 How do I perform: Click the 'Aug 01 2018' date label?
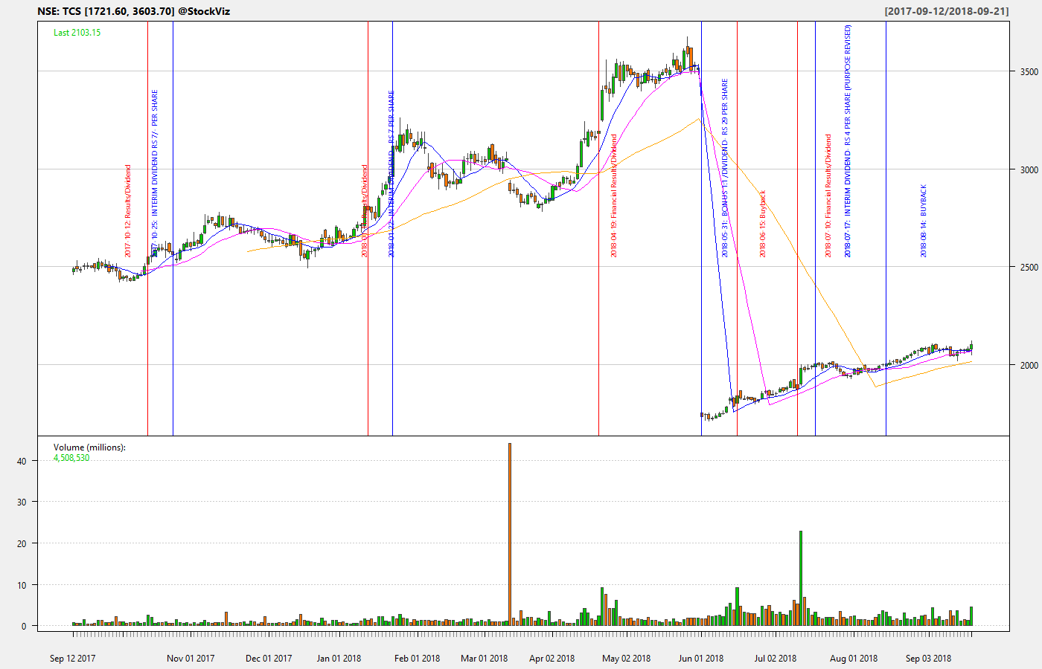click(854, 659)
